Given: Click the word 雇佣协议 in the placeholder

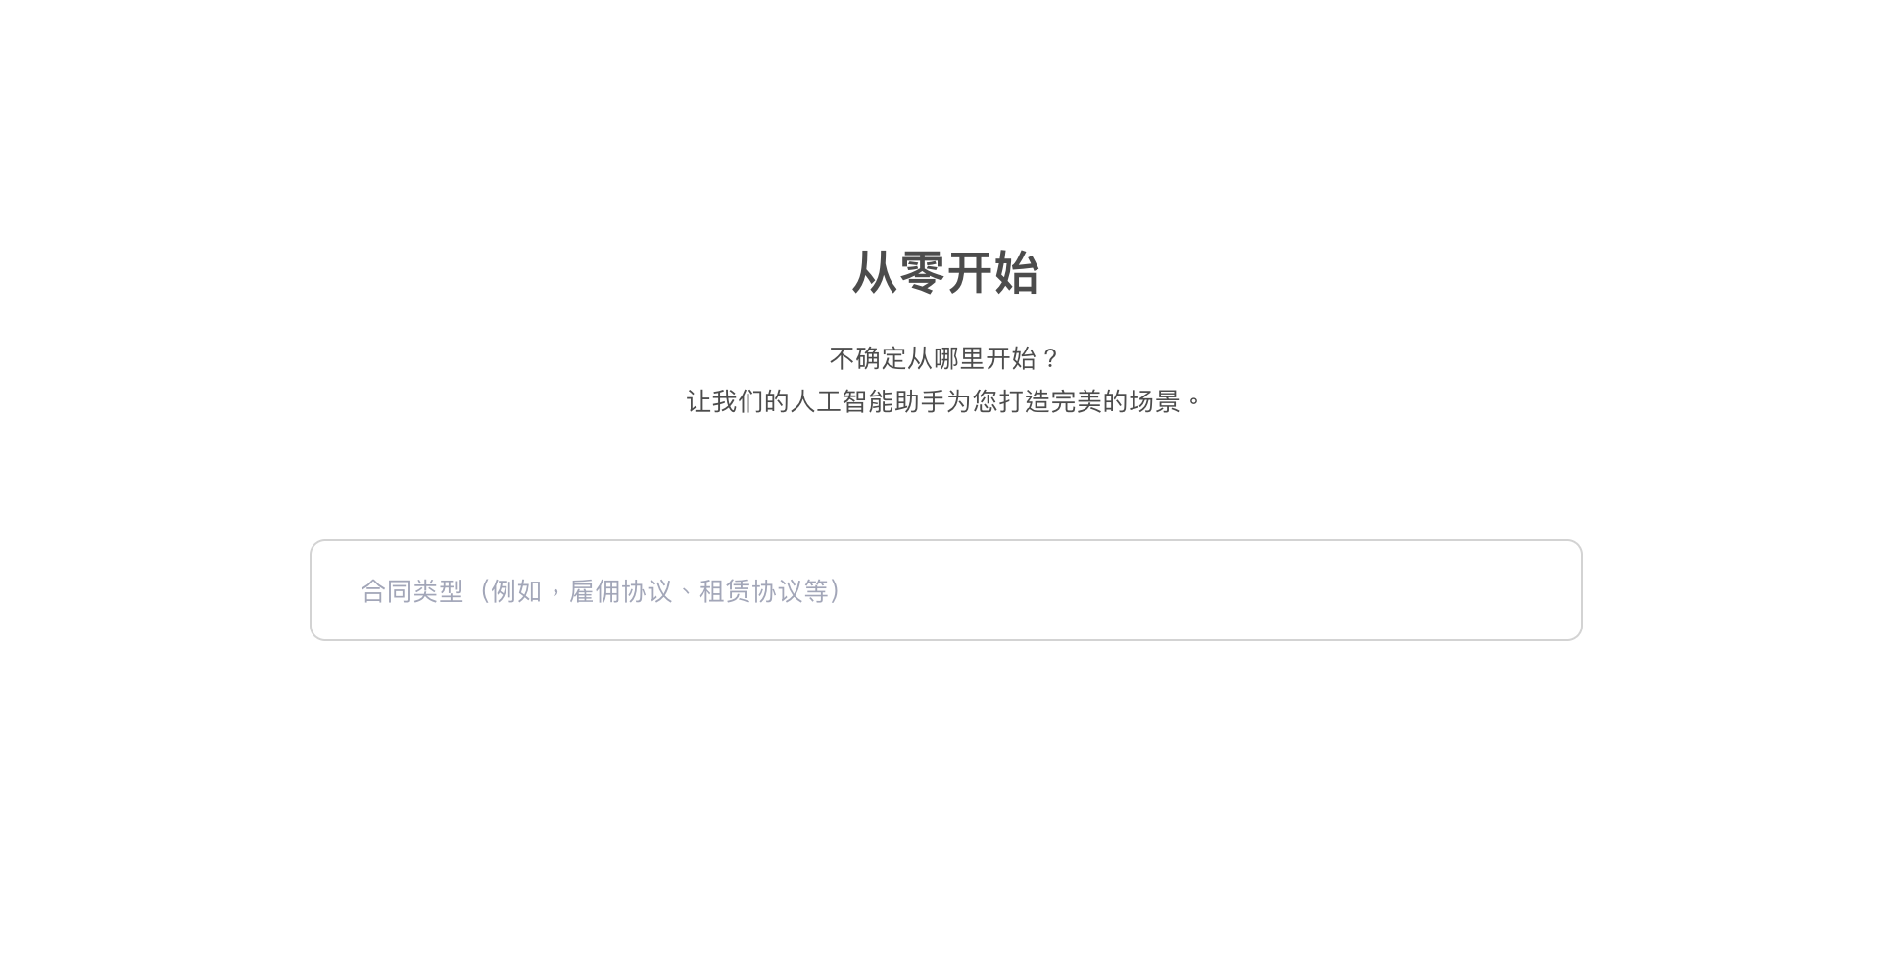Looking at the screenshot, I should pos(621,591).
